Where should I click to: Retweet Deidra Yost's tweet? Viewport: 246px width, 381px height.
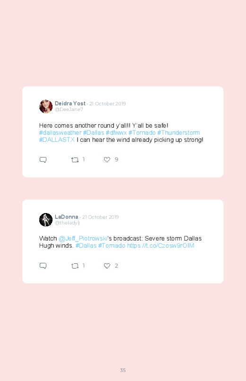click(75, 159)
